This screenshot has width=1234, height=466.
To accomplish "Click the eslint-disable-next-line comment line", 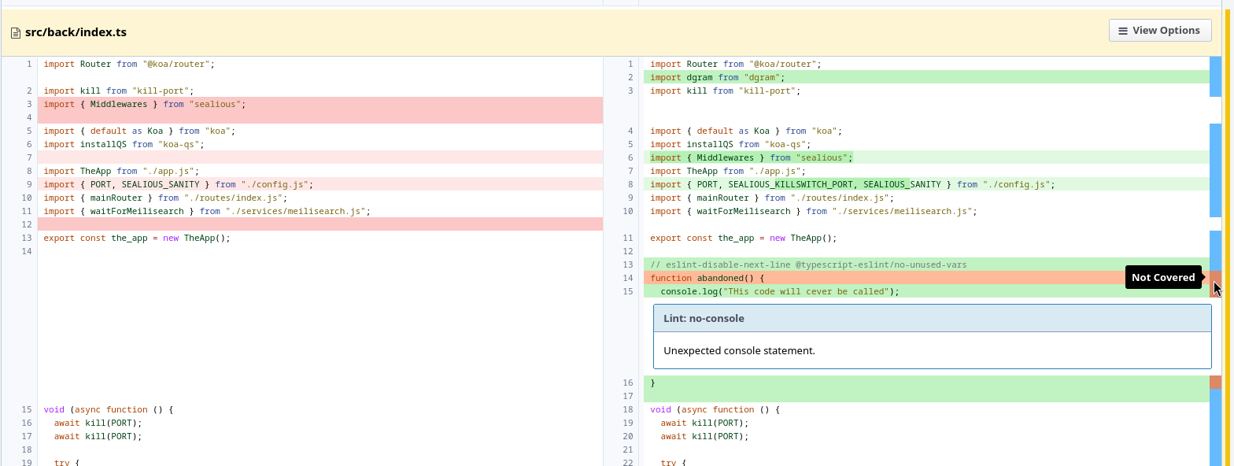I will click(x=926, y=264).
